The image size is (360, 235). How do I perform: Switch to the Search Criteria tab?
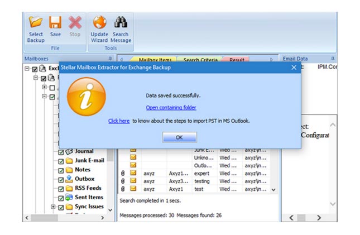click(200, 60)
